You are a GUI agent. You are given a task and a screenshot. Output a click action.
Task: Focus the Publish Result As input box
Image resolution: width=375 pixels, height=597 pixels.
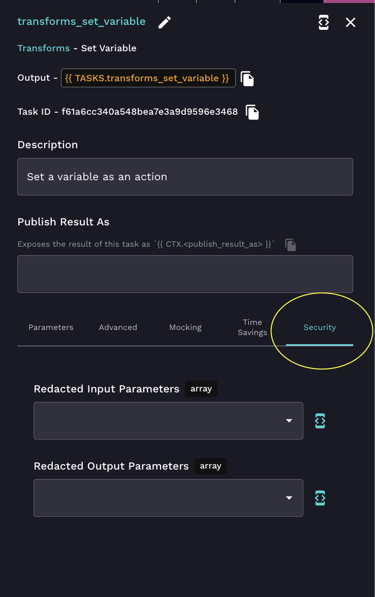pos(185,274)
